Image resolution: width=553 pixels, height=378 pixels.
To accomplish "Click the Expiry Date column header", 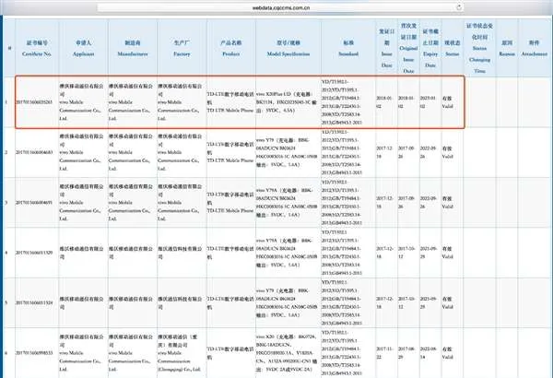I will 430,48.
